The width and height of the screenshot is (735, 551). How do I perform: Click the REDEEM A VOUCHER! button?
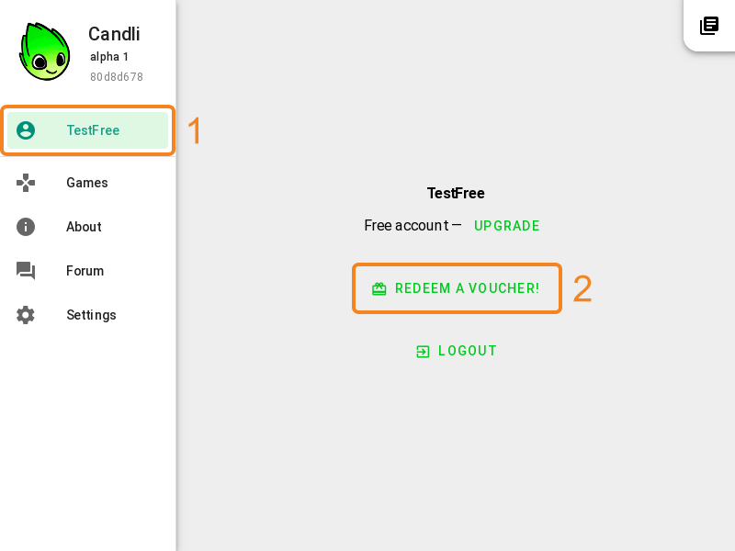(x=457, y=288)
